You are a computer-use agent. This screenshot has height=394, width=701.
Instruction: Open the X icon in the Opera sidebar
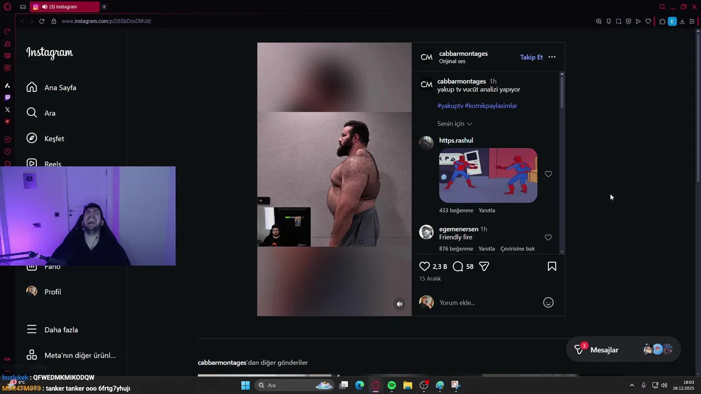[x=7, y=109]
